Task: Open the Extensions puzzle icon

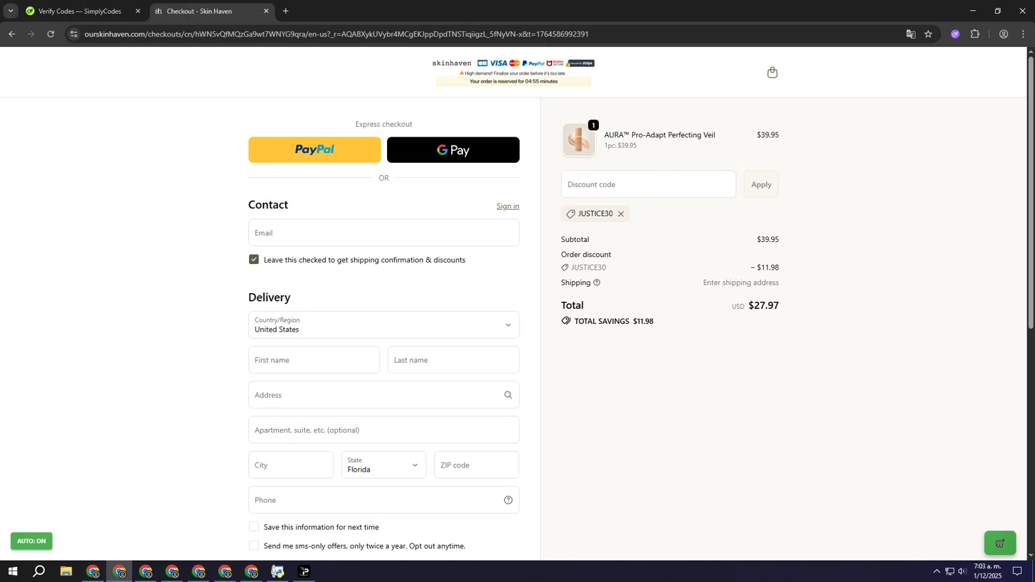Action: point(975,34)
